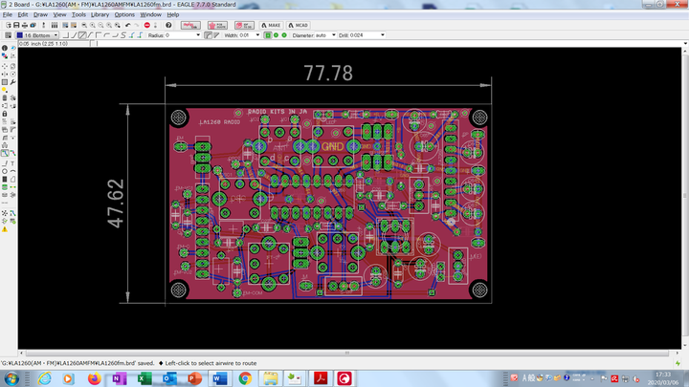Select the Lock tool in the left toolbar

tap(5, 114)
